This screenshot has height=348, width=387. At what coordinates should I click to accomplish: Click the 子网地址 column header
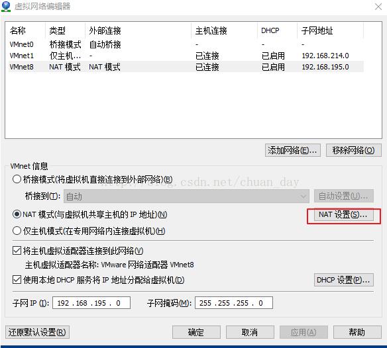pos(330,30)
